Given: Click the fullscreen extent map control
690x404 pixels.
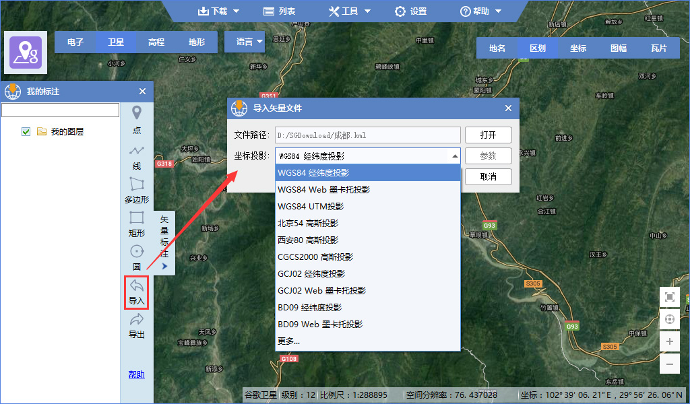Looking at the screenshot, I should coord(670,297).
